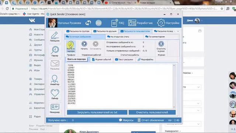
Task: Click the Chrome address bar URL
Action: [124, 8]
